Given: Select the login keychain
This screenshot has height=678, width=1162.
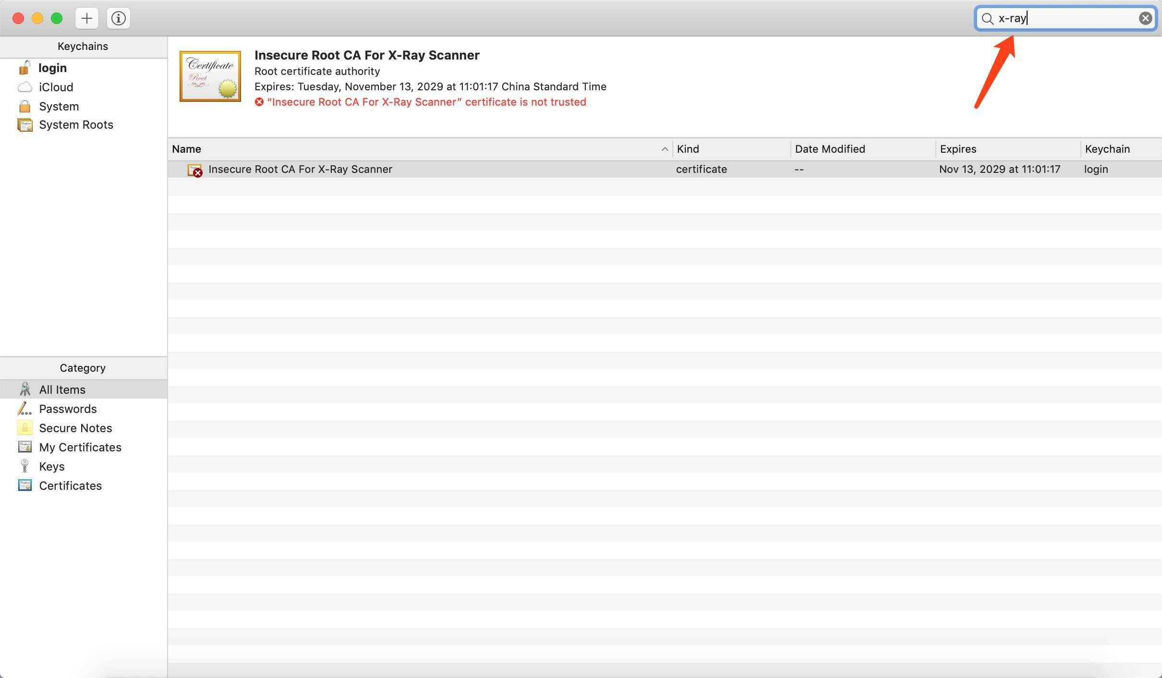Looking at the screenshot, I should pyautogui.click(x=52, y=68).
